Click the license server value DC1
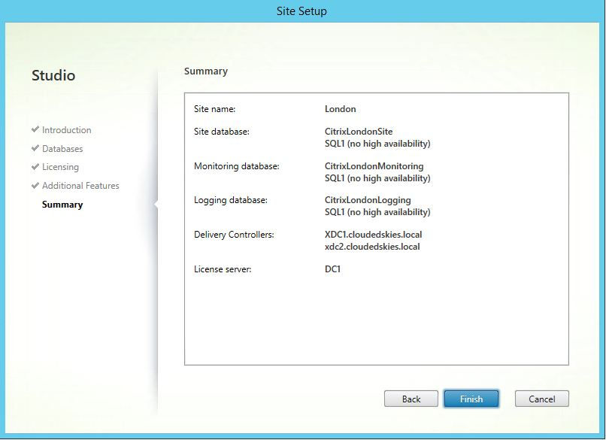The width and height of the screenshot is (606, 440). 333,269
